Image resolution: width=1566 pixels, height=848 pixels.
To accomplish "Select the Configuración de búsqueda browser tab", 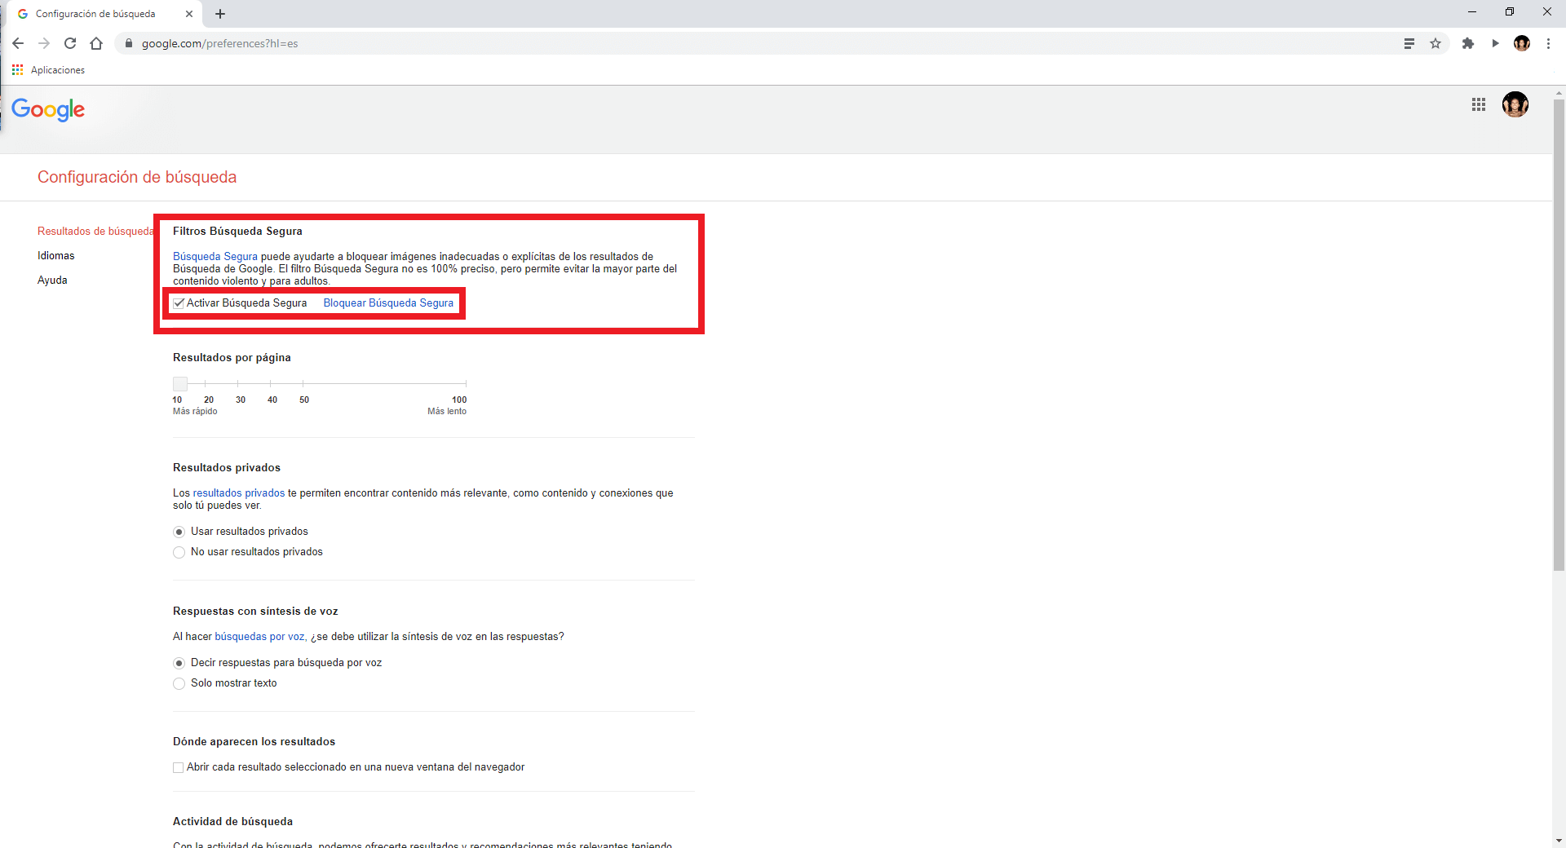I will coord(104,14).
